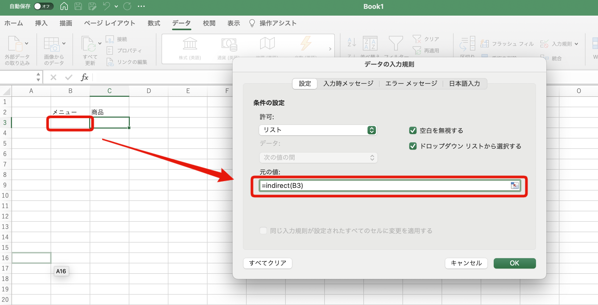Click the フィルター funnel icon

click(396, 43)
